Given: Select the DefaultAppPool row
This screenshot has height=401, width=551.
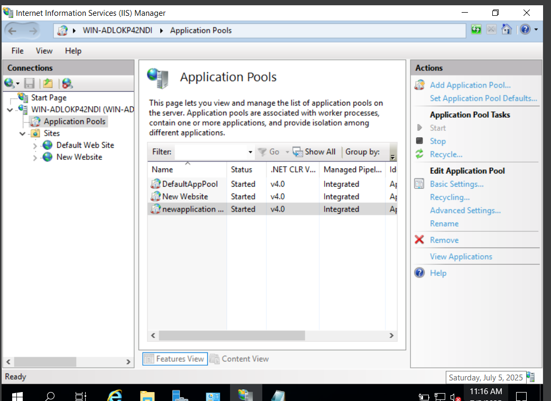Looking at the screenshot, I should click(189, 184).
